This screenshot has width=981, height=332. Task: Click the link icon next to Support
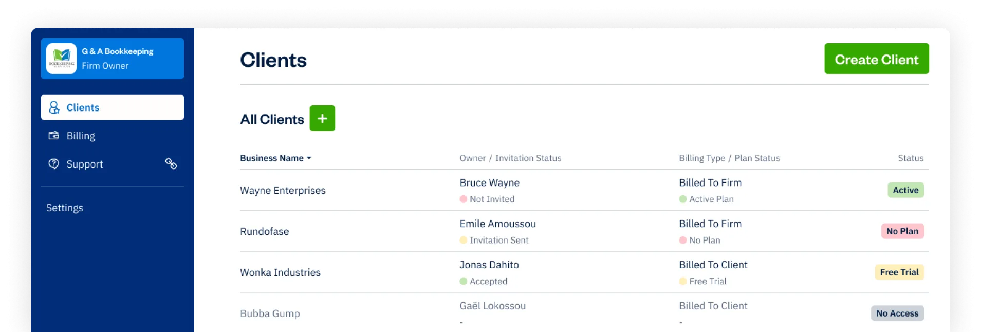pyautogui.click(x=171, y=164)
